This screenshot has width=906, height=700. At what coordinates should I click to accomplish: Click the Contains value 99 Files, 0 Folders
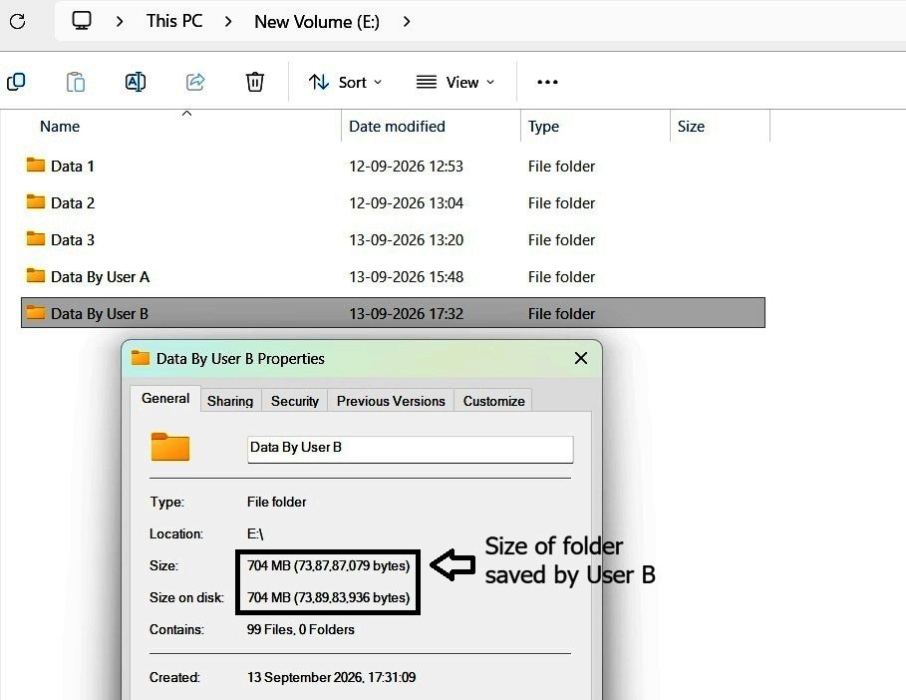click(300, 629)
